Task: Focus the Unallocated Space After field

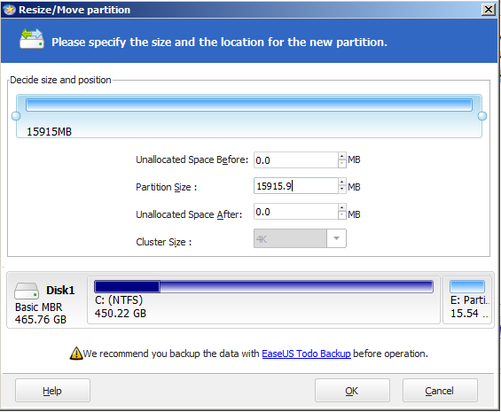Action: click(295, 212)
